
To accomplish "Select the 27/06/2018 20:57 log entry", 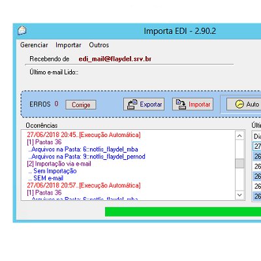I will click(84, 185).
